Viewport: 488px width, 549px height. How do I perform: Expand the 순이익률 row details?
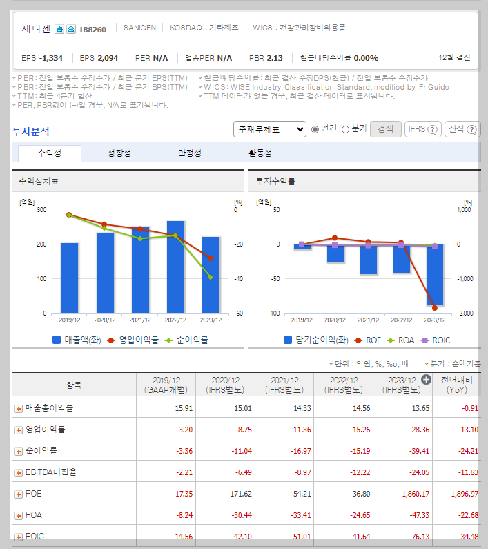coord(19,452)
